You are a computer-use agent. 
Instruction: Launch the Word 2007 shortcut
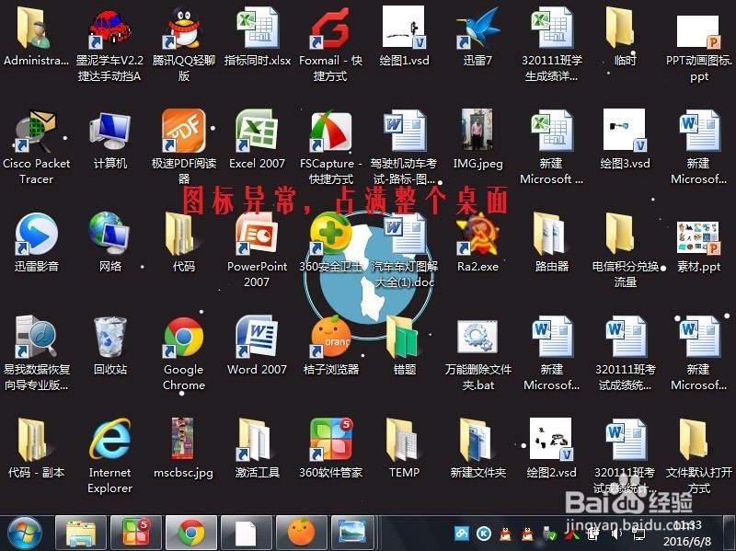pos(258,337)
